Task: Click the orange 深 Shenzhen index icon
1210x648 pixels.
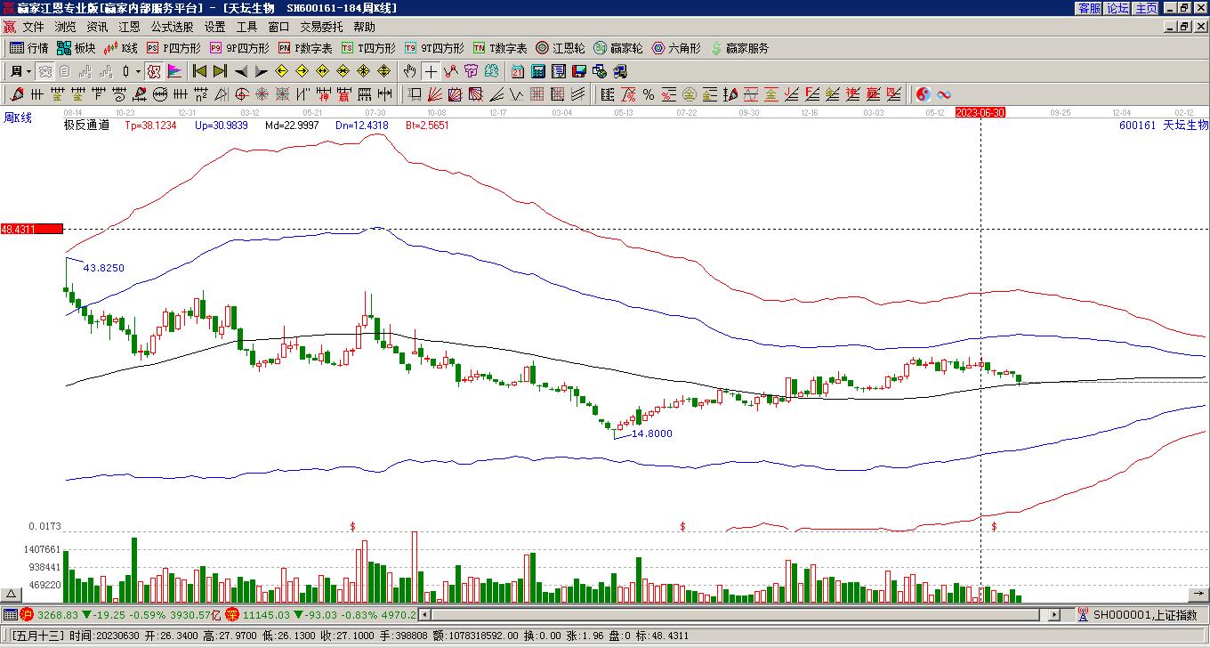Action: (x=232, y=615)
